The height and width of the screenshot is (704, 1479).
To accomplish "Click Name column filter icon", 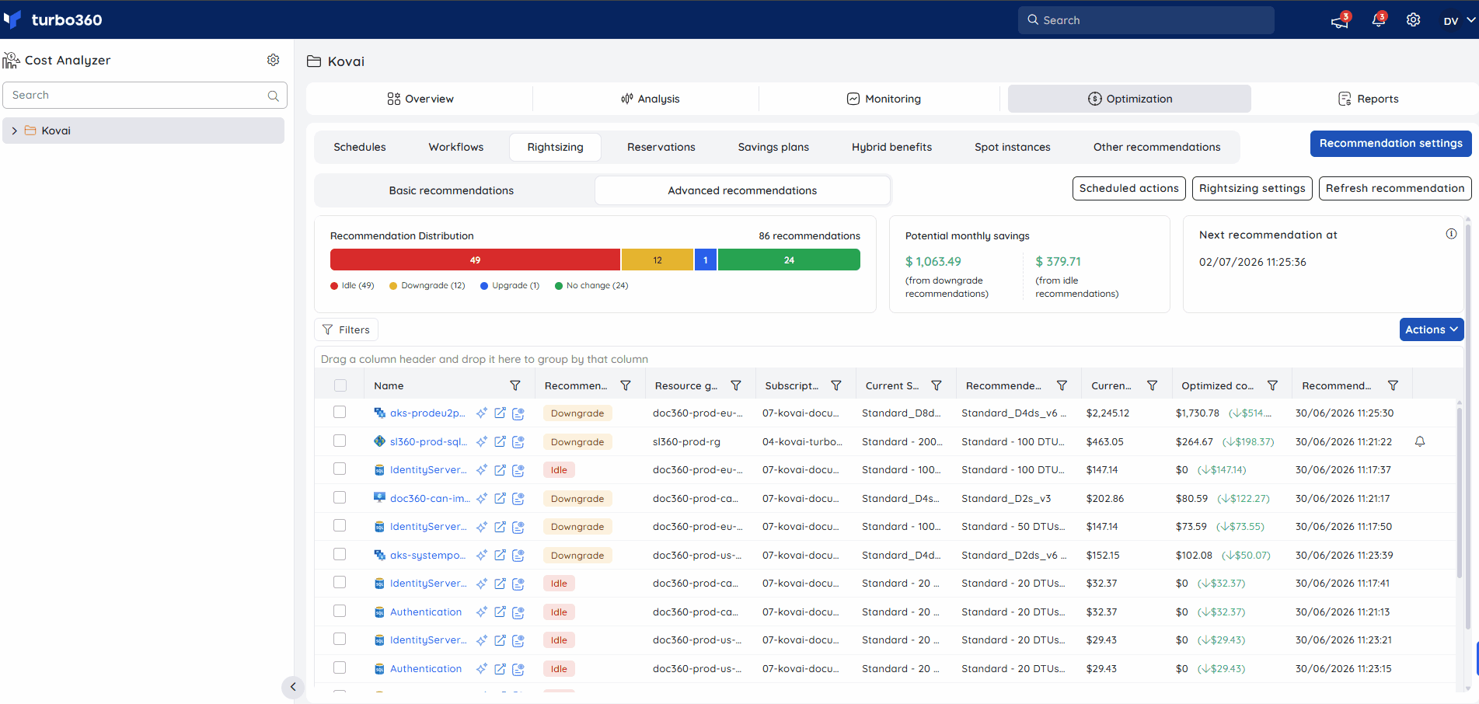I will coord(515,385).
